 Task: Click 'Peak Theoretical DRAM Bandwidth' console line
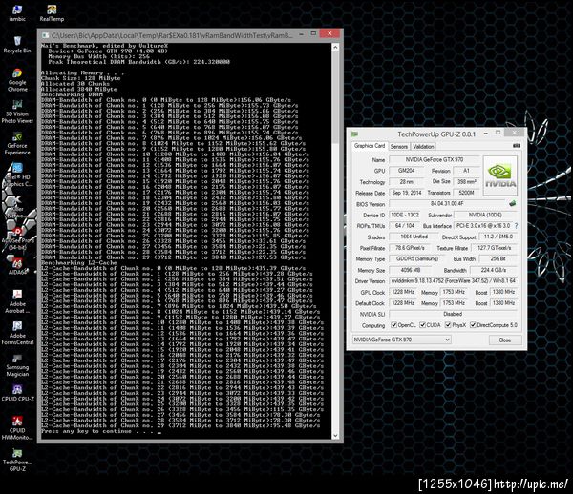[x=138, y=62]
